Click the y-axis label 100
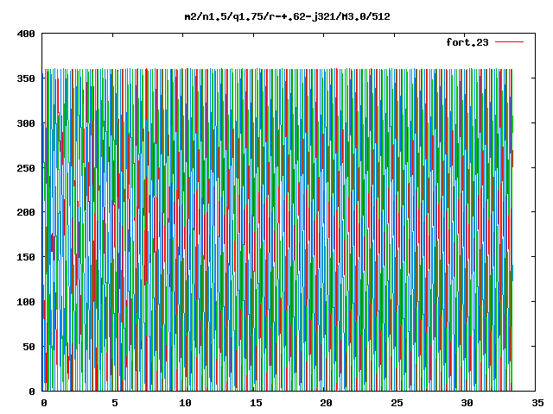 pos(26,302)
